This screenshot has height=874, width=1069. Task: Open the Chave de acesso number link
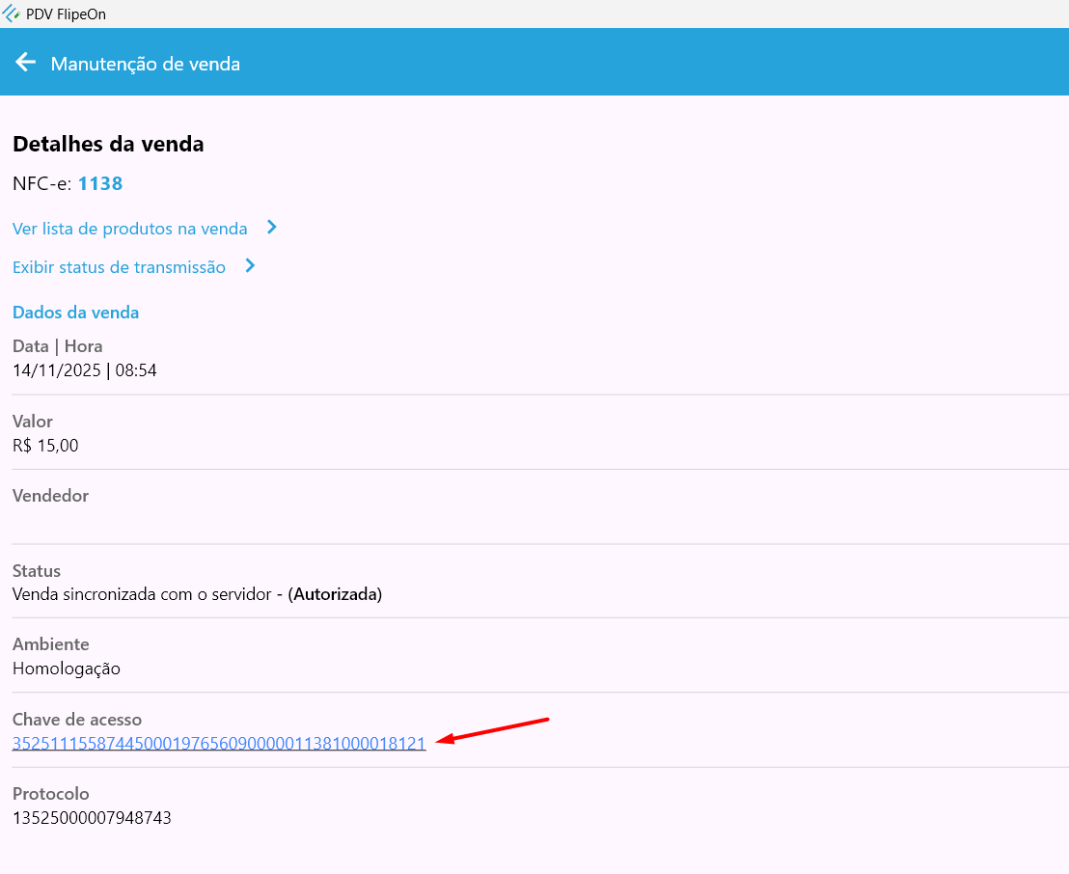point(219,744)
